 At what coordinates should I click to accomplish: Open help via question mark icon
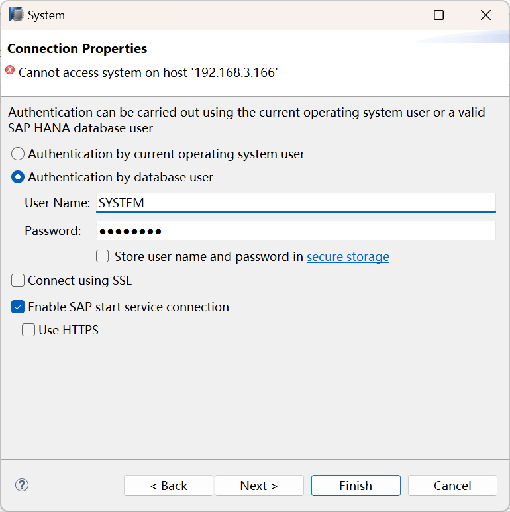(22, 485)
